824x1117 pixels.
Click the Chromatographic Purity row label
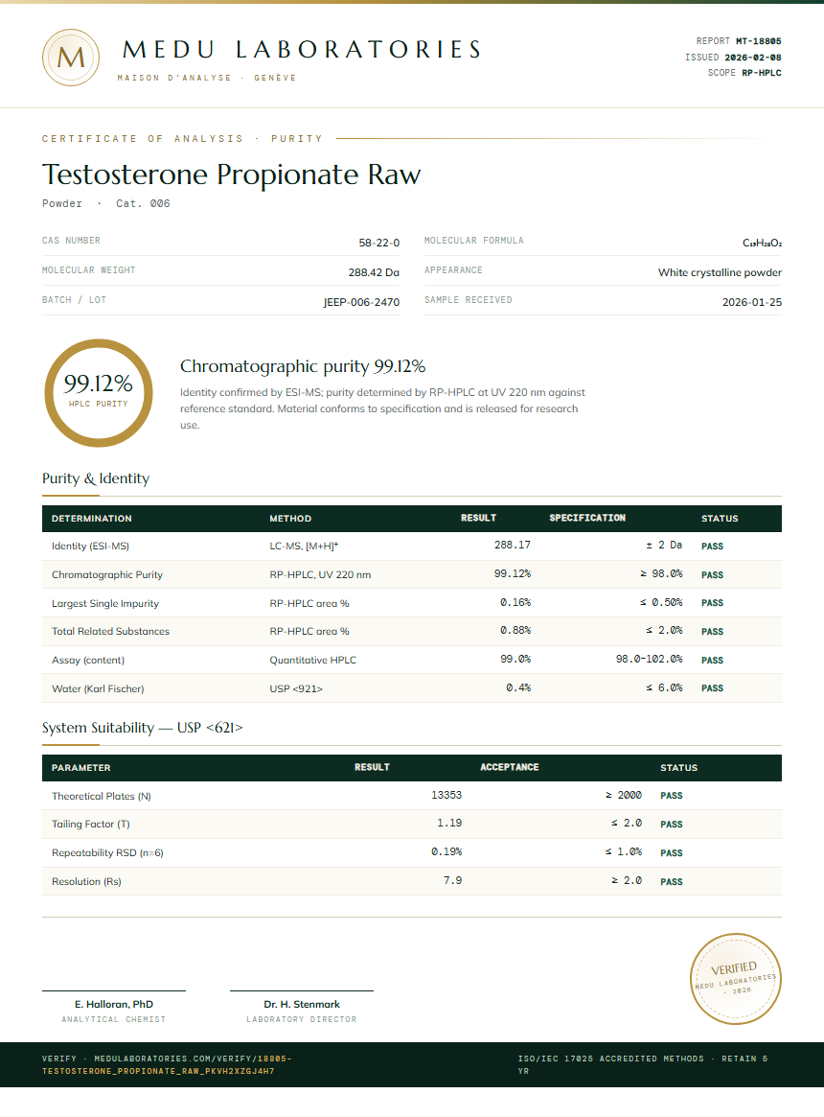pyautogui.click(x=106, y=575)
